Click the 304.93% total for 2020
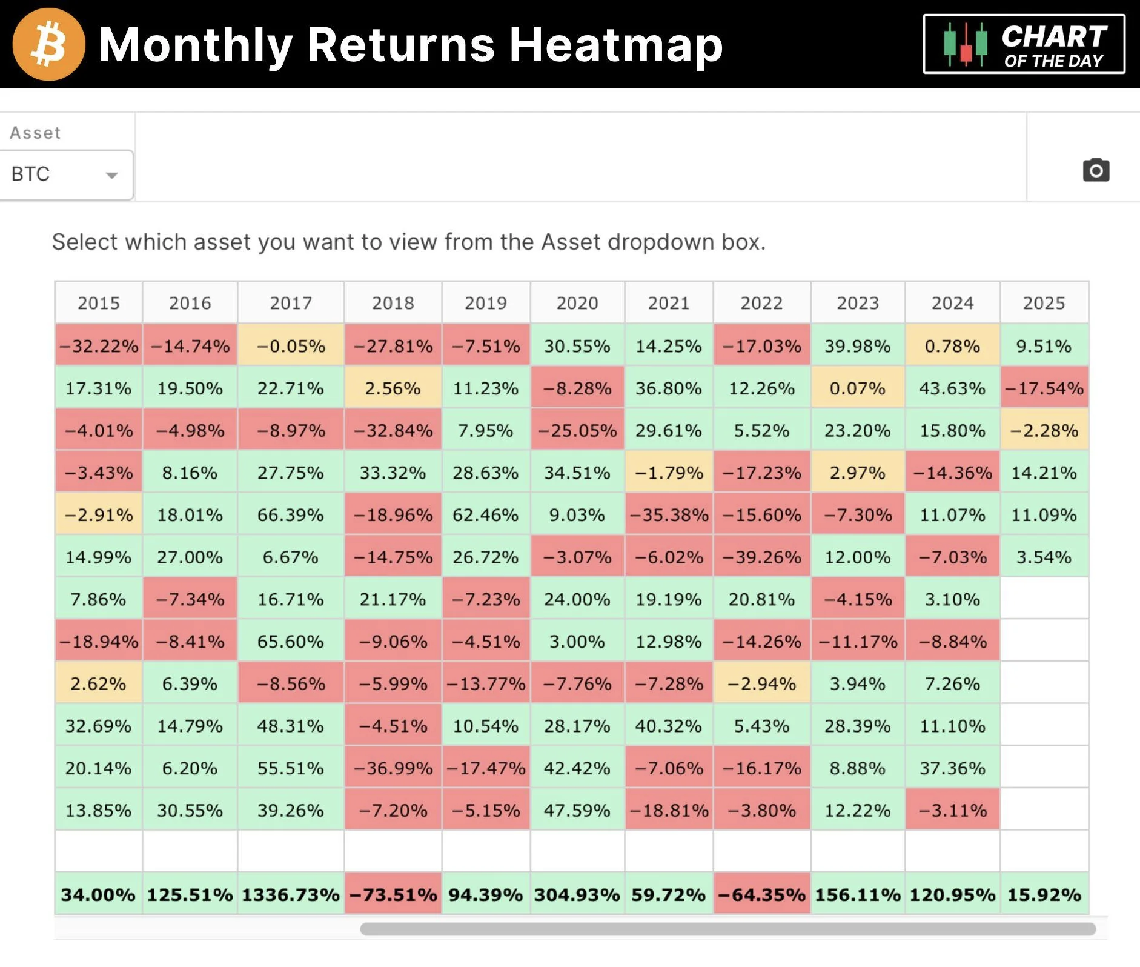The height and width of the screenshot is (967, 1140). tap(577, 894)
